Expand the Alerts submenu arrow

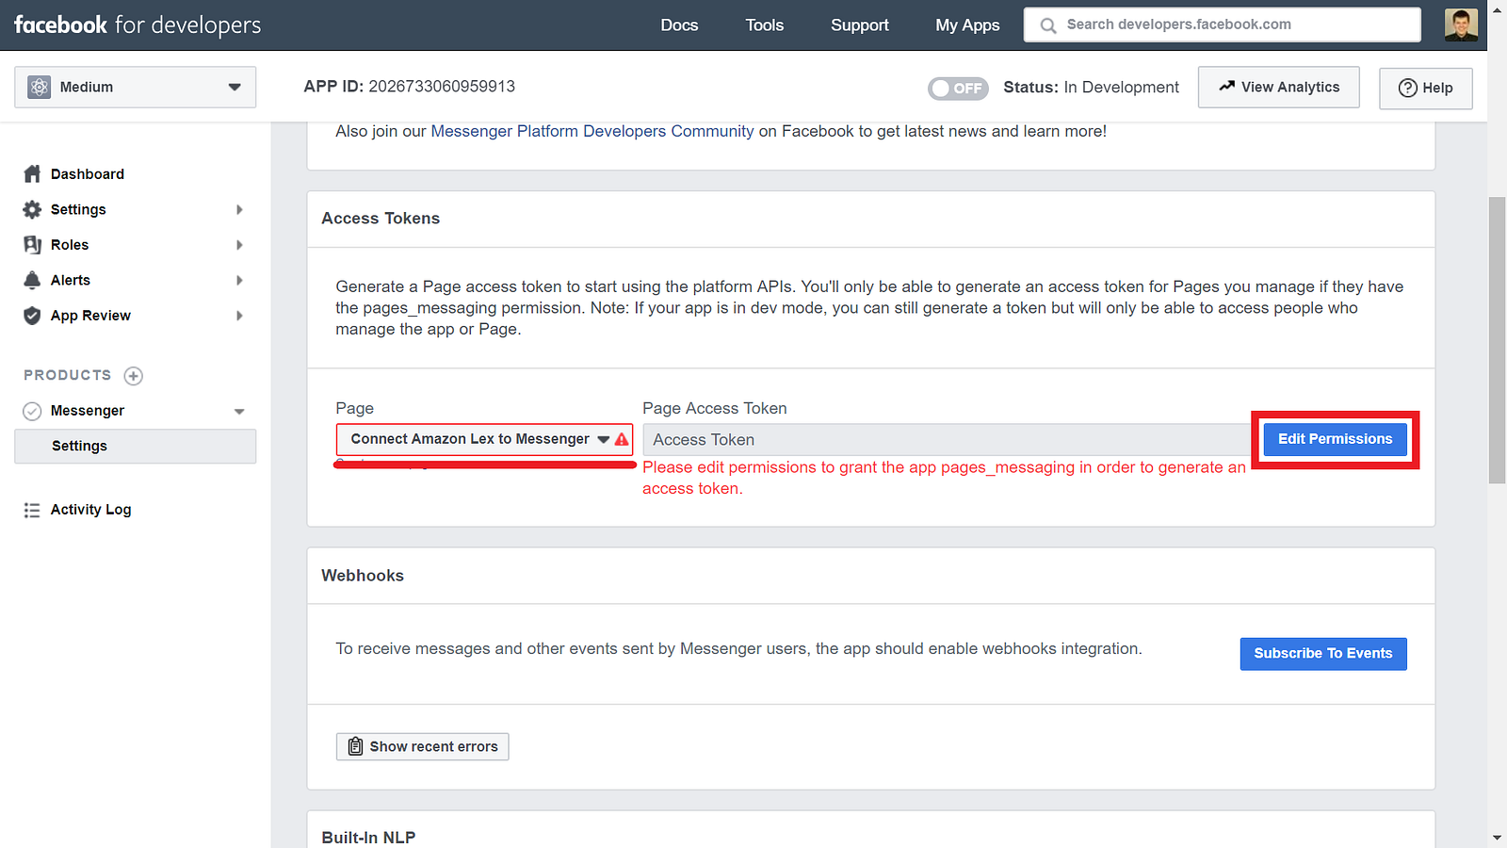coord(239,280)
